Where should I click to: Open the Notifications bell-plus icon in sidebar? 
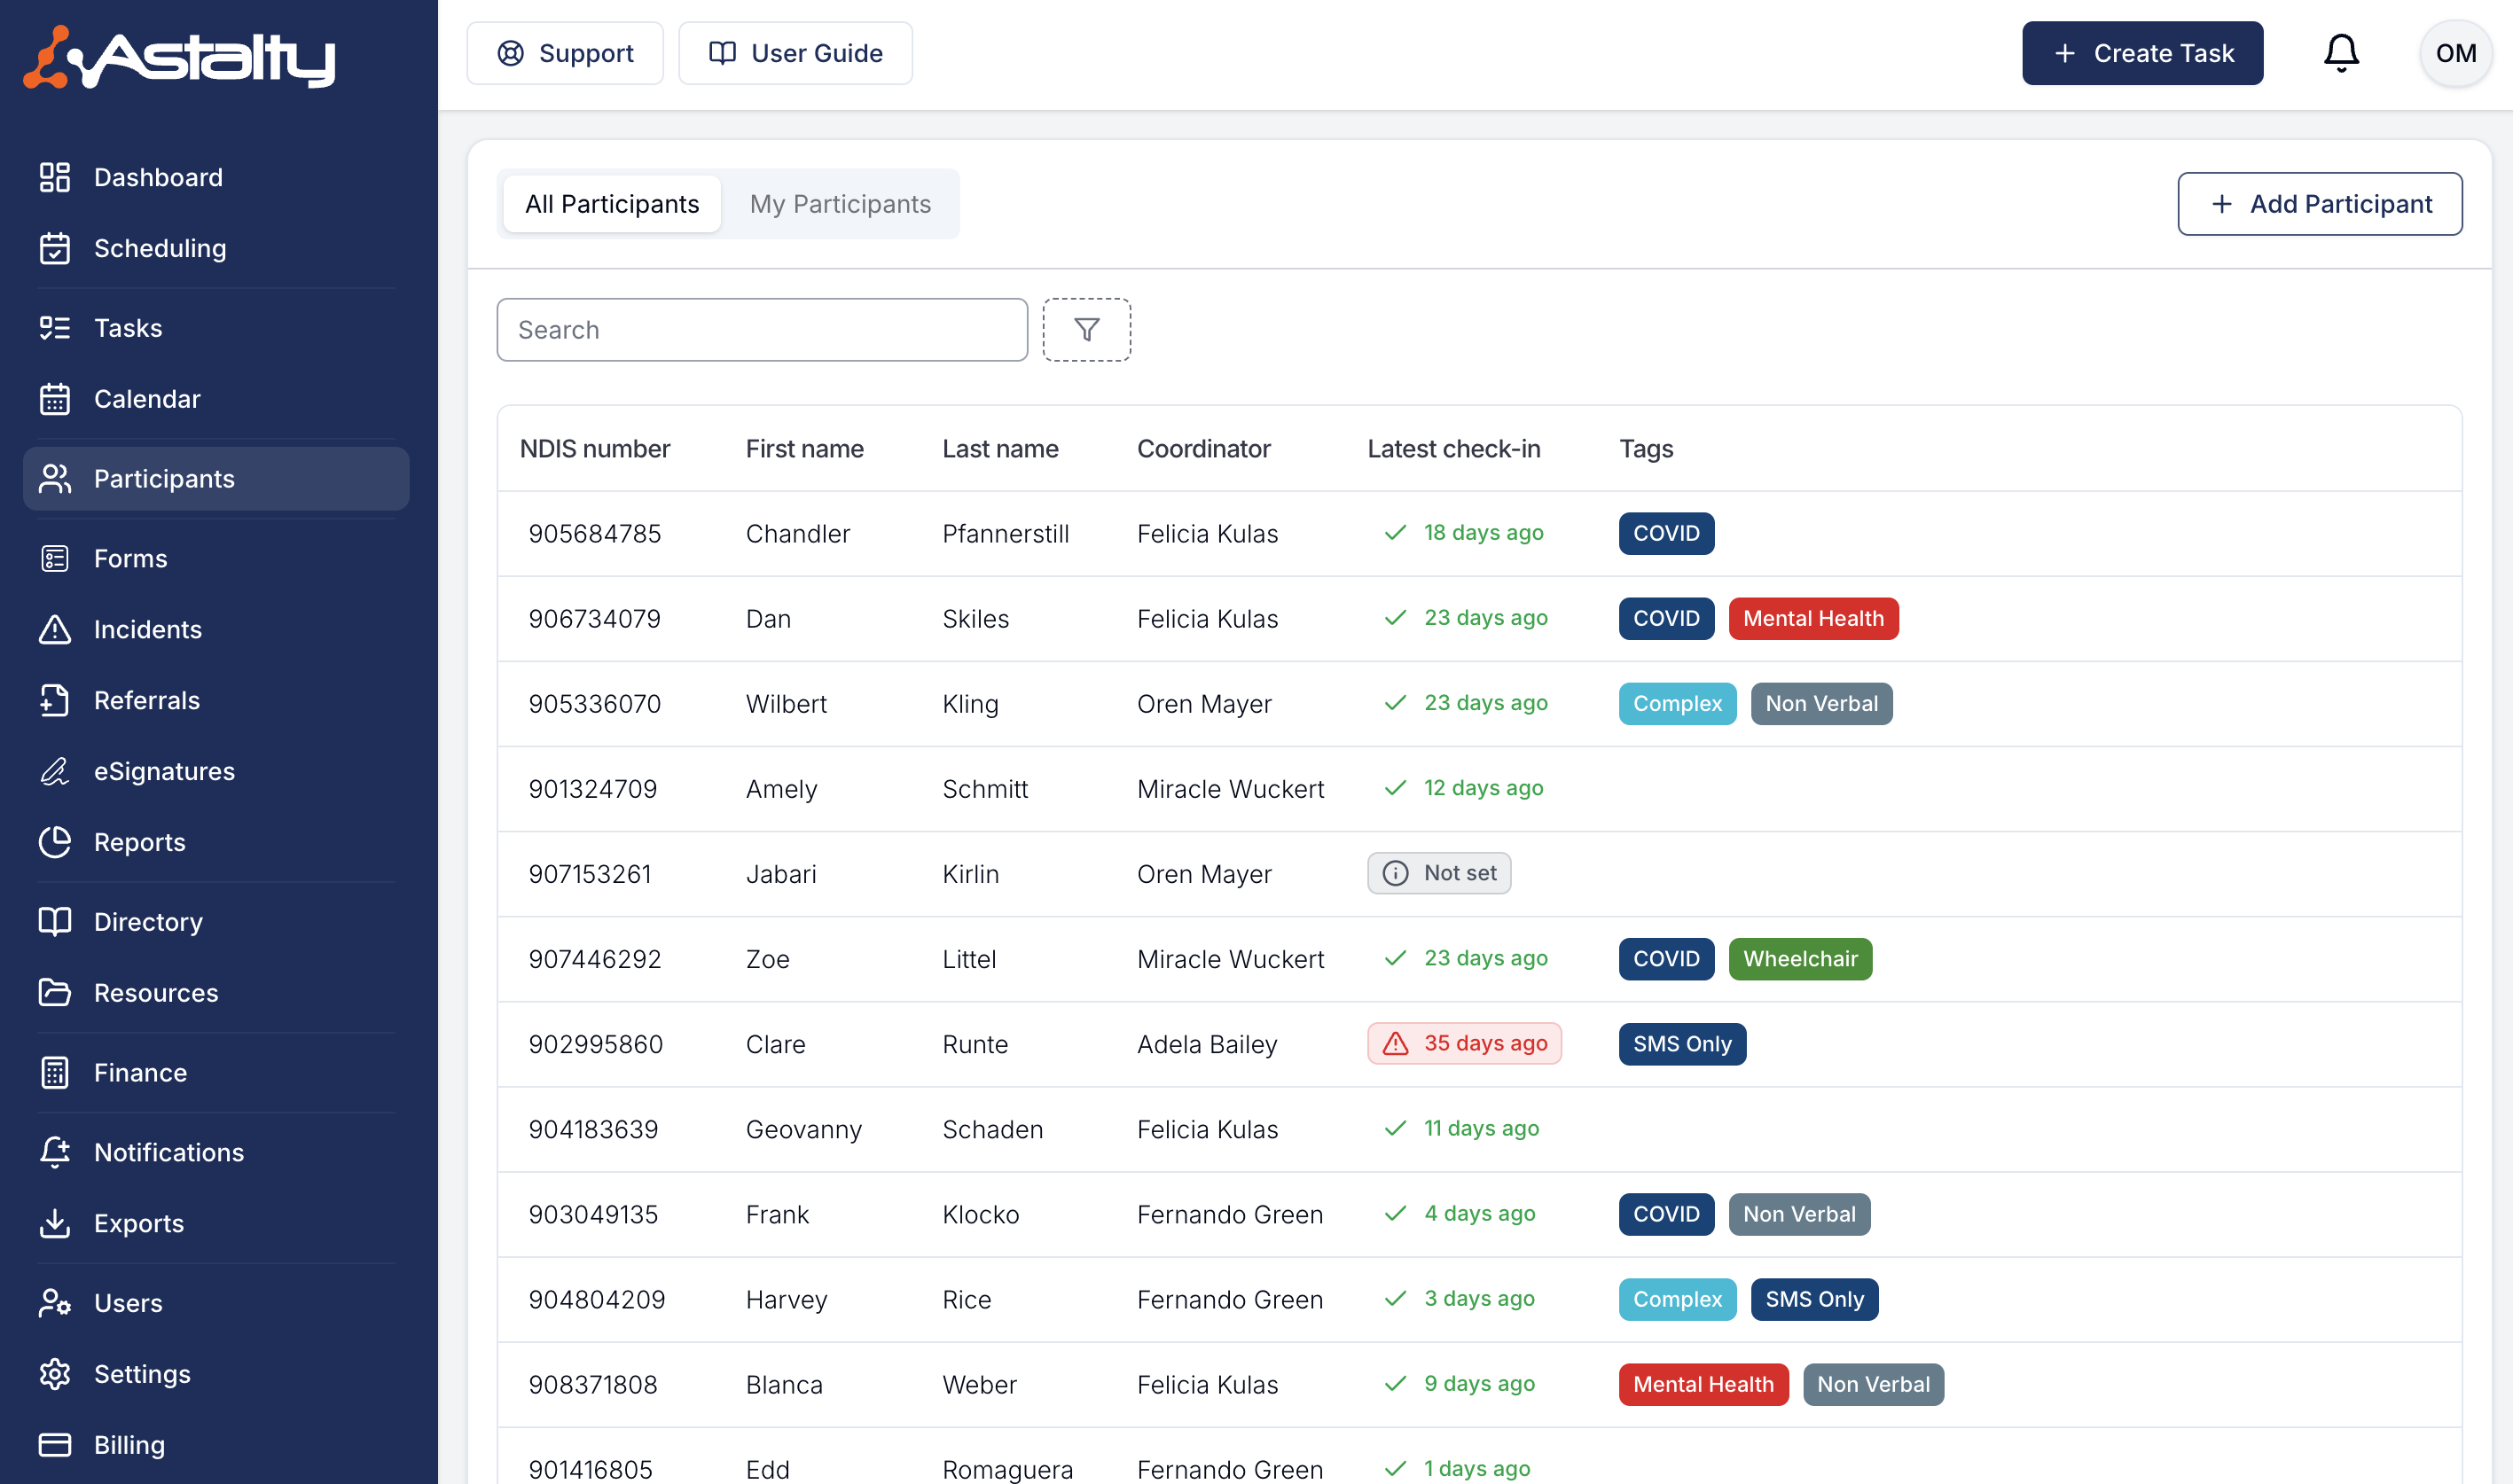coord(54,1152)
